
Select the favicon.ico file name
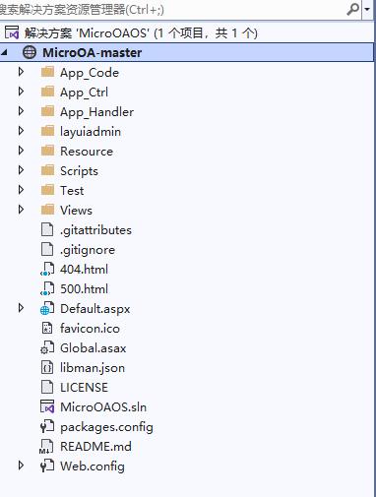[90, 329]
